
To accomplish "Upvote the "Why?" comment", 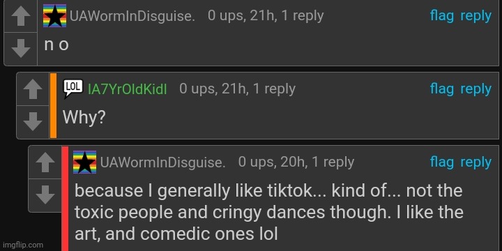I will tap(33, 90).
